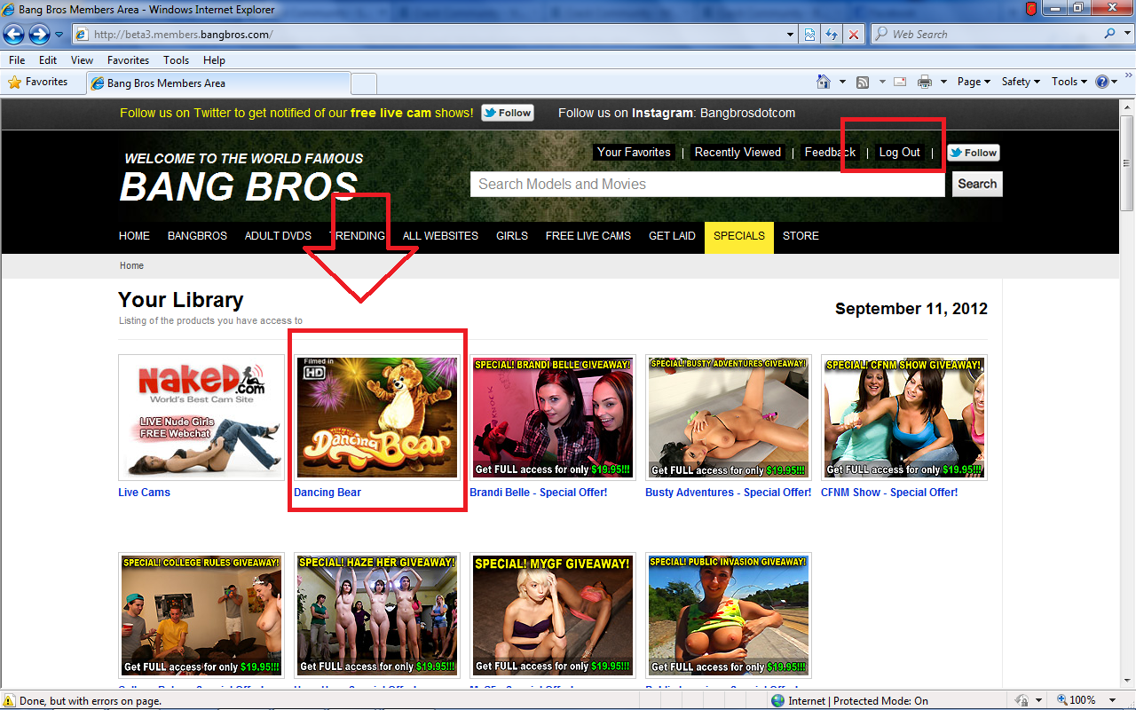This screenshot has height=710, width=1136.
Task: Open the File menu
Action: [17, 60]
